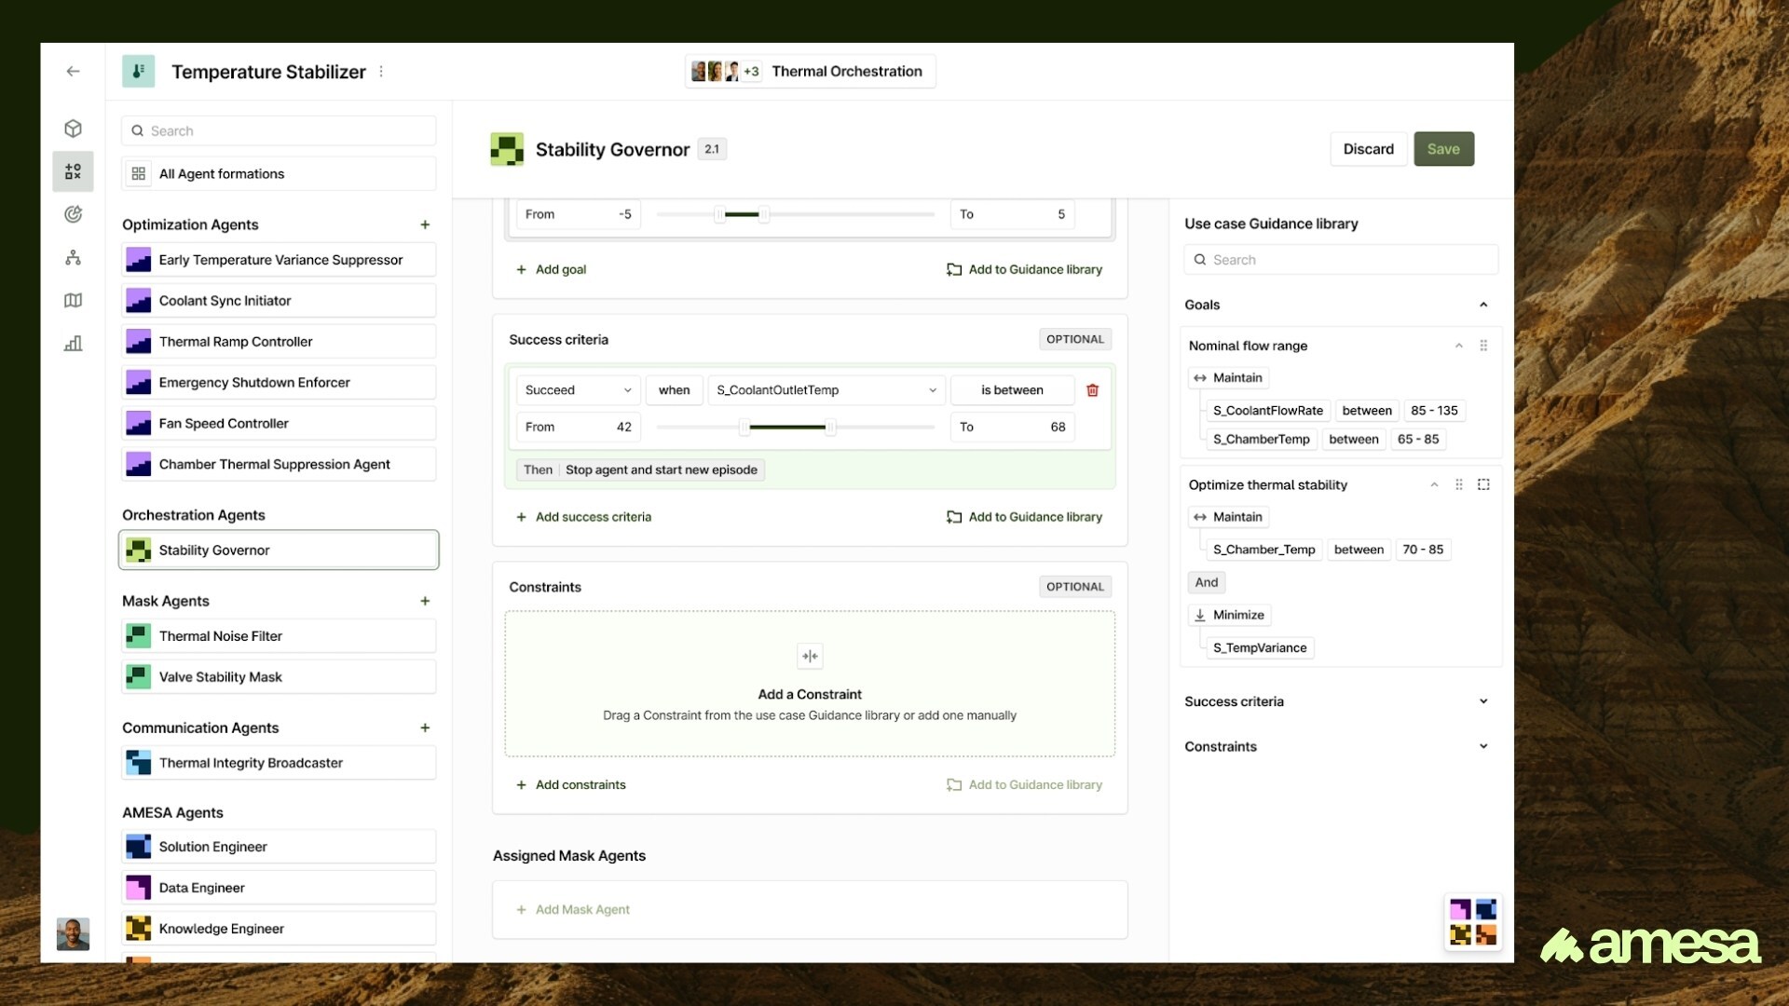Click the Save button
1789x1006 pixels.
(x=1442, y=149)
